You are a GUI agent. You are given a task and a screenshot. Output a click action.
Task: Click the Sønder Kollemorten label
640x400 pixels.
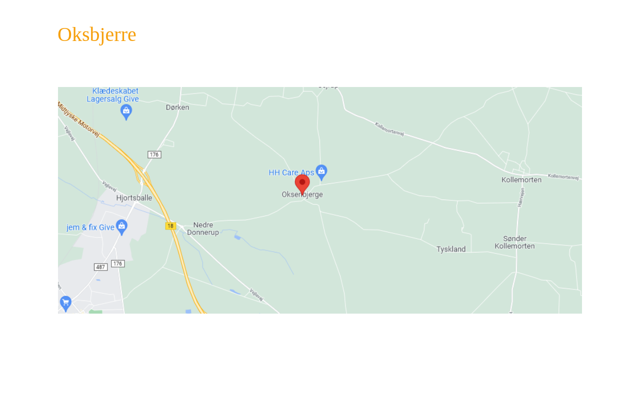[x=514, y=242]
